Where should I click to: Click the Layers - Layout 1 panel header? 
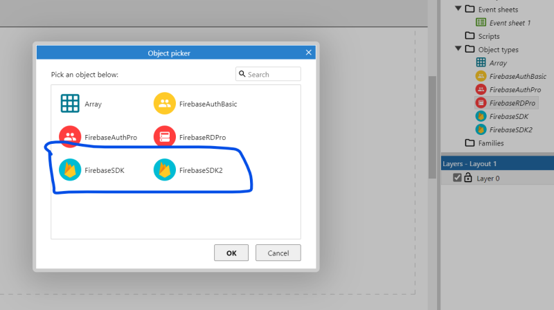(497, 163)
